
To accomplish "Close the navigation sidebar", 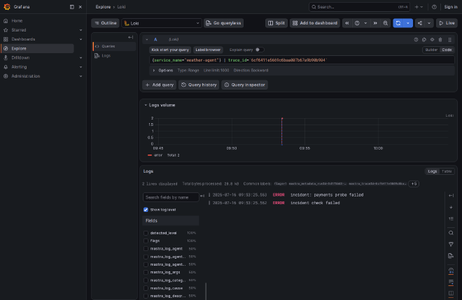I will pyautogui.click(x=80, y=7).
